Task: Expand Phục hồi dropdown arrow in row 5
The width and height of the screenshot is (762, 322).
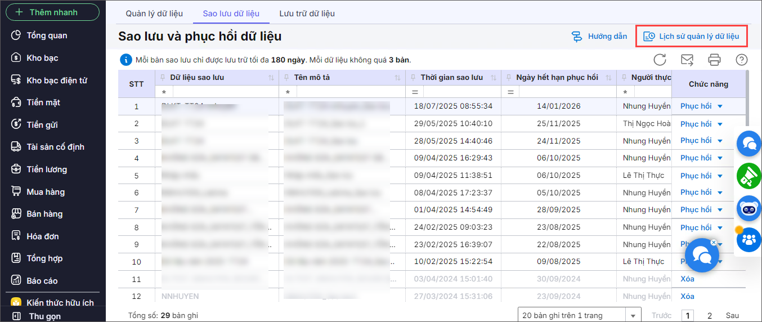Action: (x=720, y=176)
